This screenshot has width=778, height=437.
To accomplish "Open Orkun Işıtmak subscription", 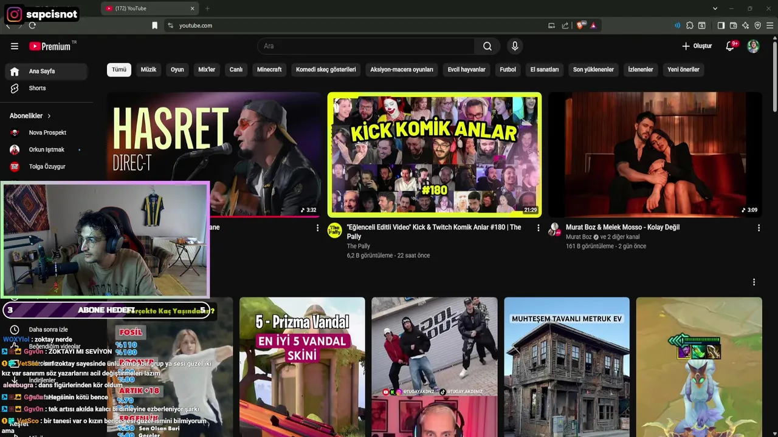I will click(x=47, y=149).
